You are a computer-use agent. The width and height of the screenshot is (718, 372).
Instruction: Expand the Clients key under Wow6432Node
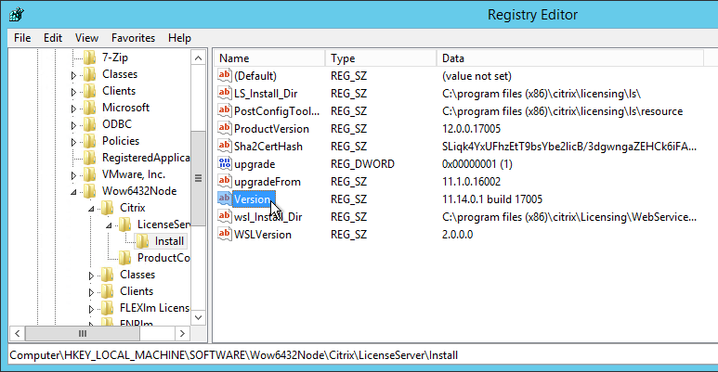[x=91, y=292]
